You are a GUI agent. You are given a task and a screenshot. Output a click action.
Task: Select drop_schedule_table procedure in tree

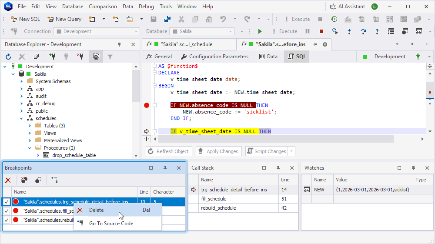point(74,155)
